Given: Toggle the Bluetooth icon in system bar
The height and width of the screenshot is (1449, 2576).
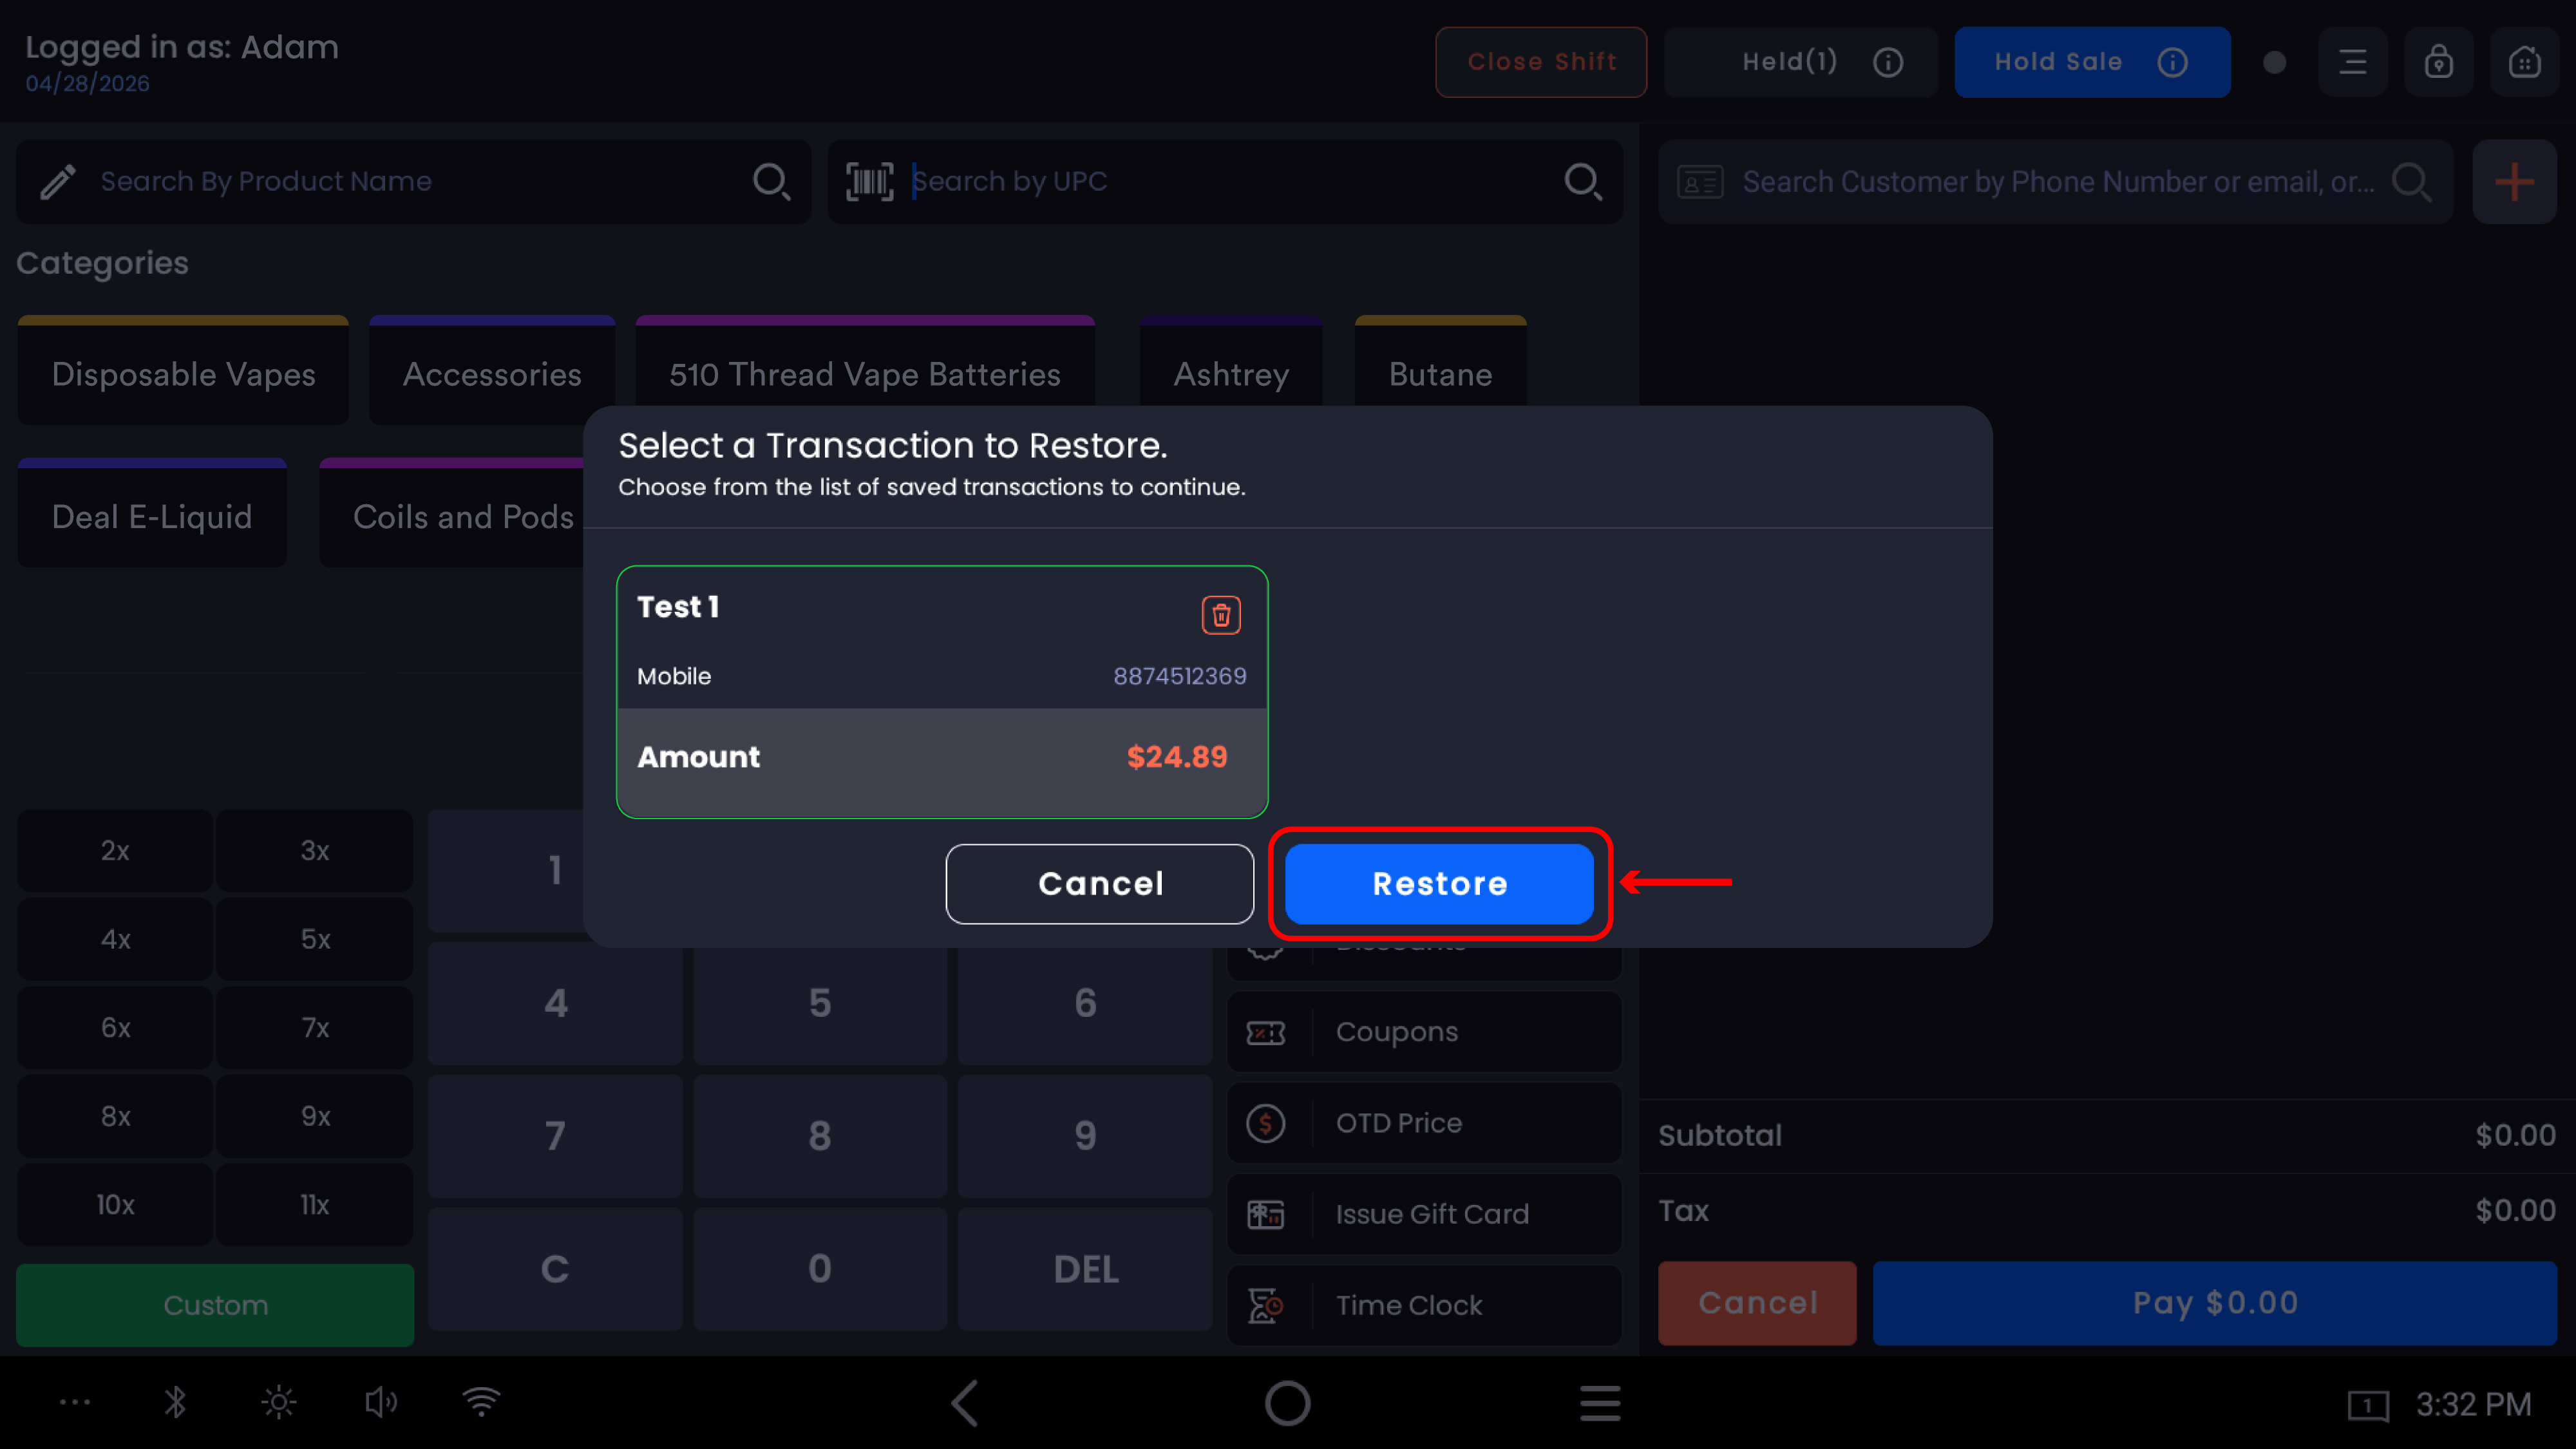Looking at the screenshot, I should click(175, 1402).
